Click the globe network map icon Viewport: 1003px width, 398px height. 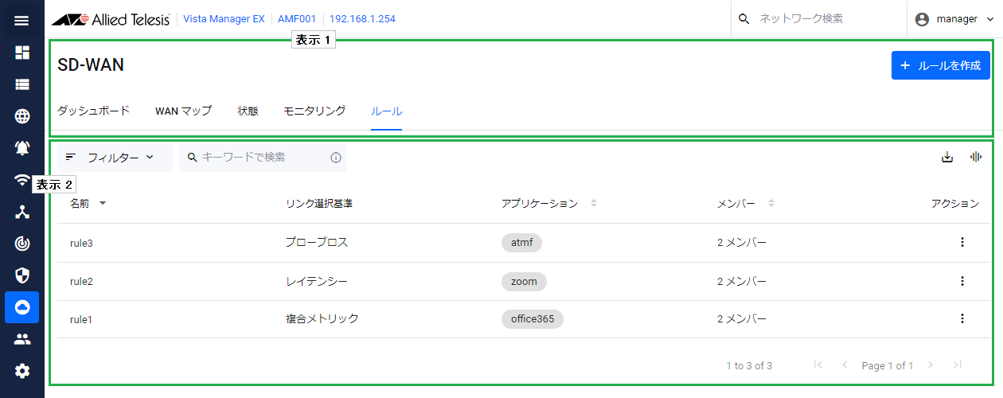(22, 116)
